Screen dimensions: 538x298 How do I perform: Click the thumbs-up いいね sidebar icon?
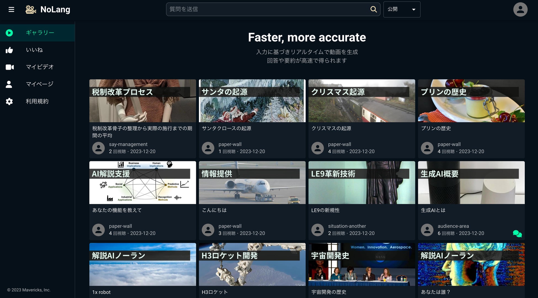(x=9, y=50)
